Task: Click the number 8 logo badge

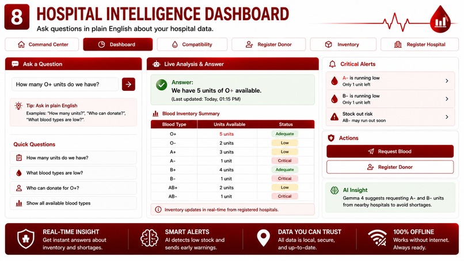Action: [17, 17]
